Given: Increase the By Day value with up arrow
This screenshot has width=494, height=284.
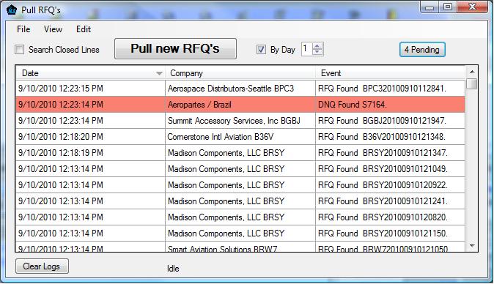Looking at the screenshot, I should [317, 46].
